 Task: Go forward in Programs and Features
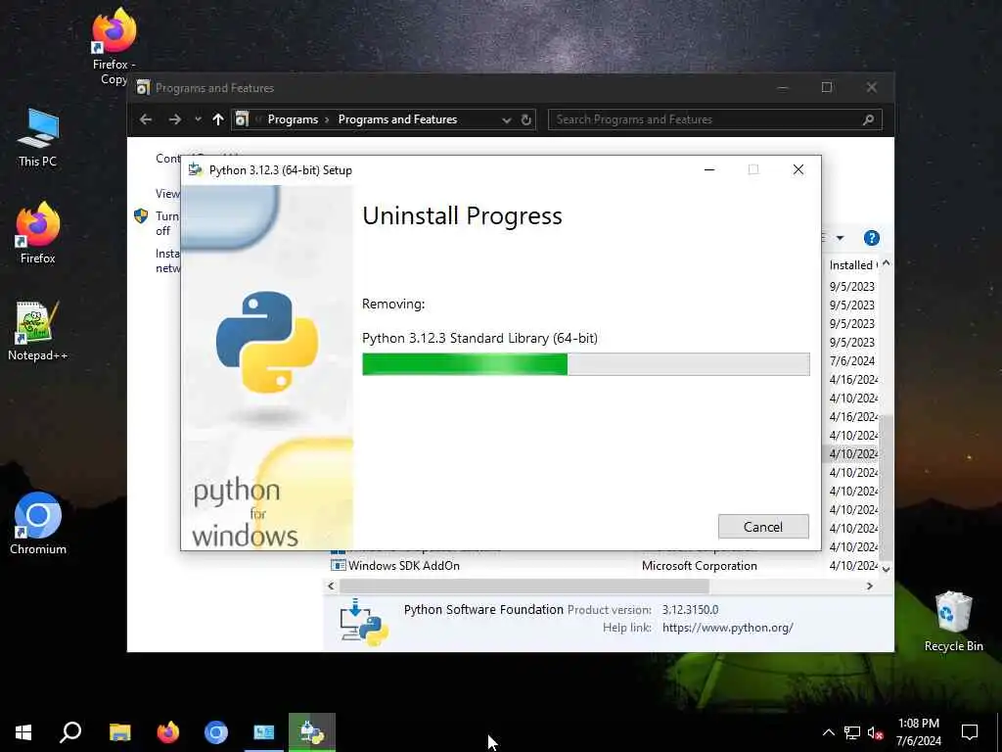click(174, 119)
